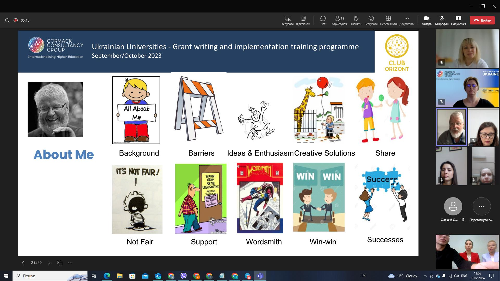The image size is (500, 281).
Task: Open the Керувати (Take control) menu
Action: pos(287,20)
